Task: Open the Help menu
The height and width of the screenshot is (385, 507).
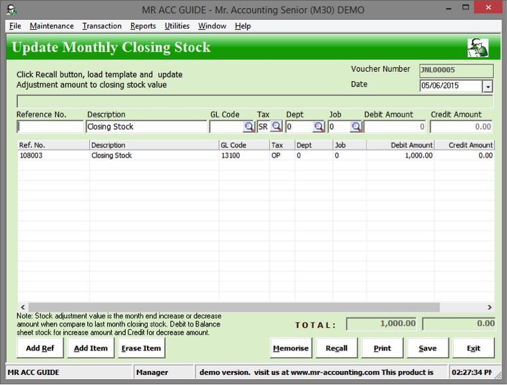Action: point(243,26)
